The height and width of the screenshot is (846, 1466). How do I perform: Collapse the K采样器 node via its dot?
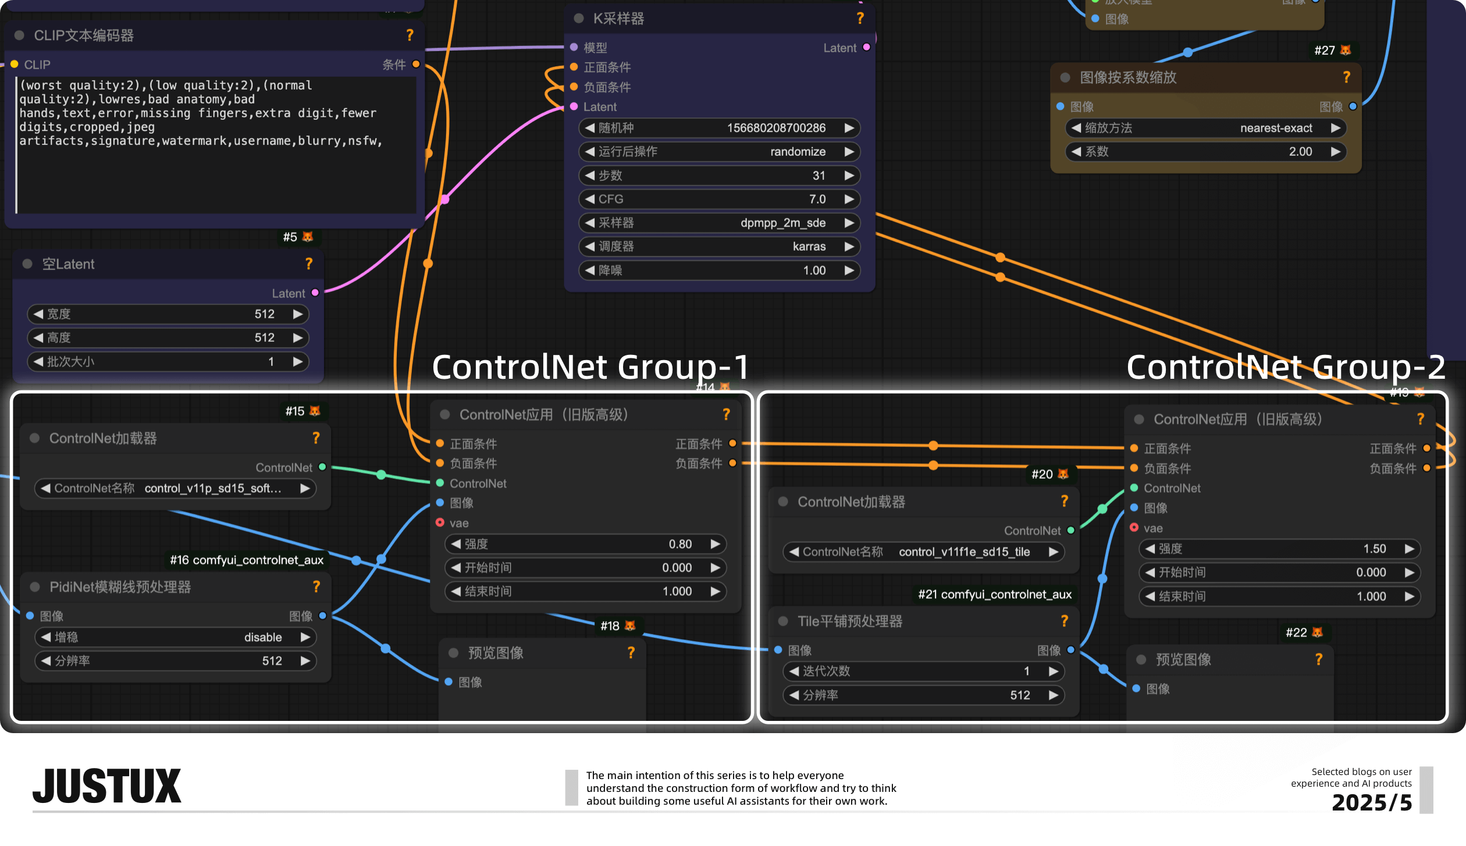coord(579,19)
